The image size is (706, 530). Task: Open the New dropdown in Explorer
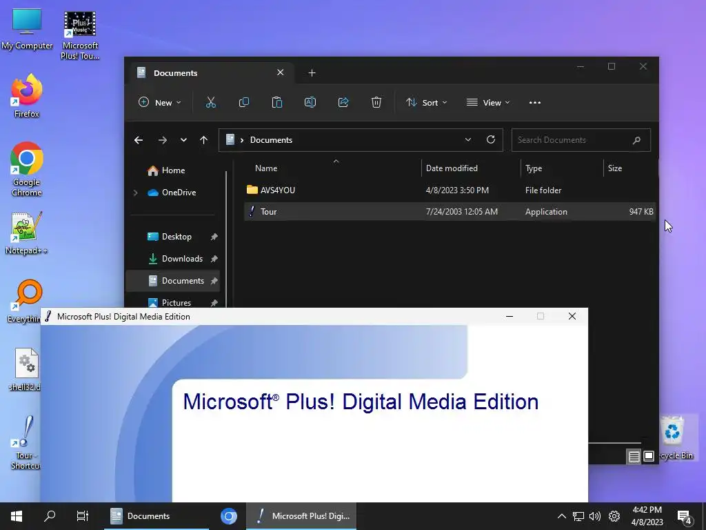pos(159,102)
